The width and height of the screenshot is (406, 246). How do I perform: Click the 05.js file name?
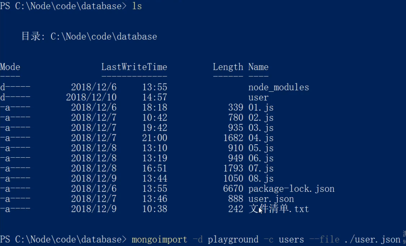tap(261, 148)
